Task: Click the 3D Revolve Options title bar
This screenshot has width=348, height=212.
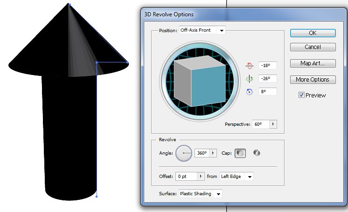Action: click(x=244, y=14)
